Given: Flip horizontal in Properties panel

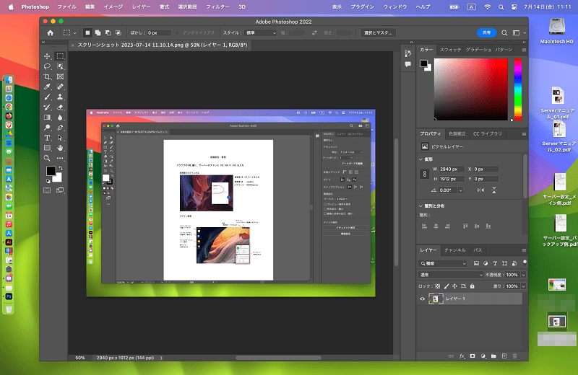Looking at the screenshot, I should coord(480,190).
